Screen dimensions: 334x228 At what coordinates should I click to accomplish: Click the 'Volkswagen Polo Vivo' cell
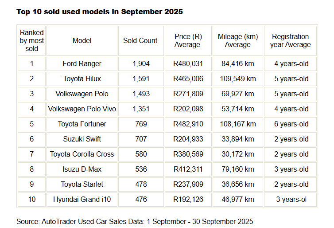coord(82,109)
